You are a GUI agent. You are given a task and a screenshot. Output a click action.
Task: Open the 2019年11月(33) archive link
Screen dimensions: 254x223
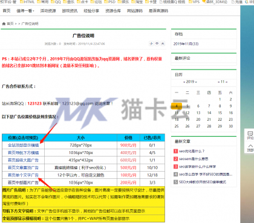coord(186,44)
